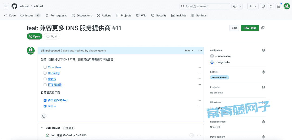Open the hamburger navigation menu
292x140 pixels.
[x=6, y=6]
